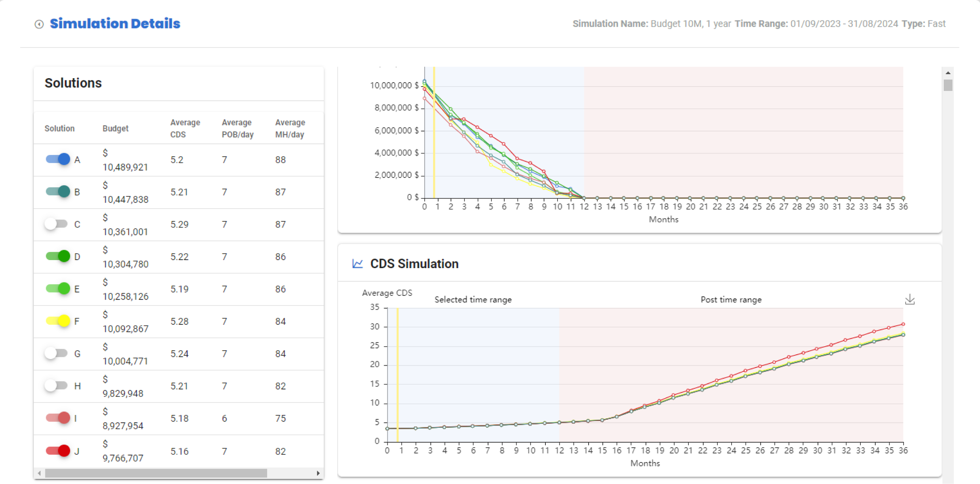Image resolution: width=980 pixels, height=484 pixels.
Task: Disable solution F yellow toggle
Action: click(x=58, y=321)
